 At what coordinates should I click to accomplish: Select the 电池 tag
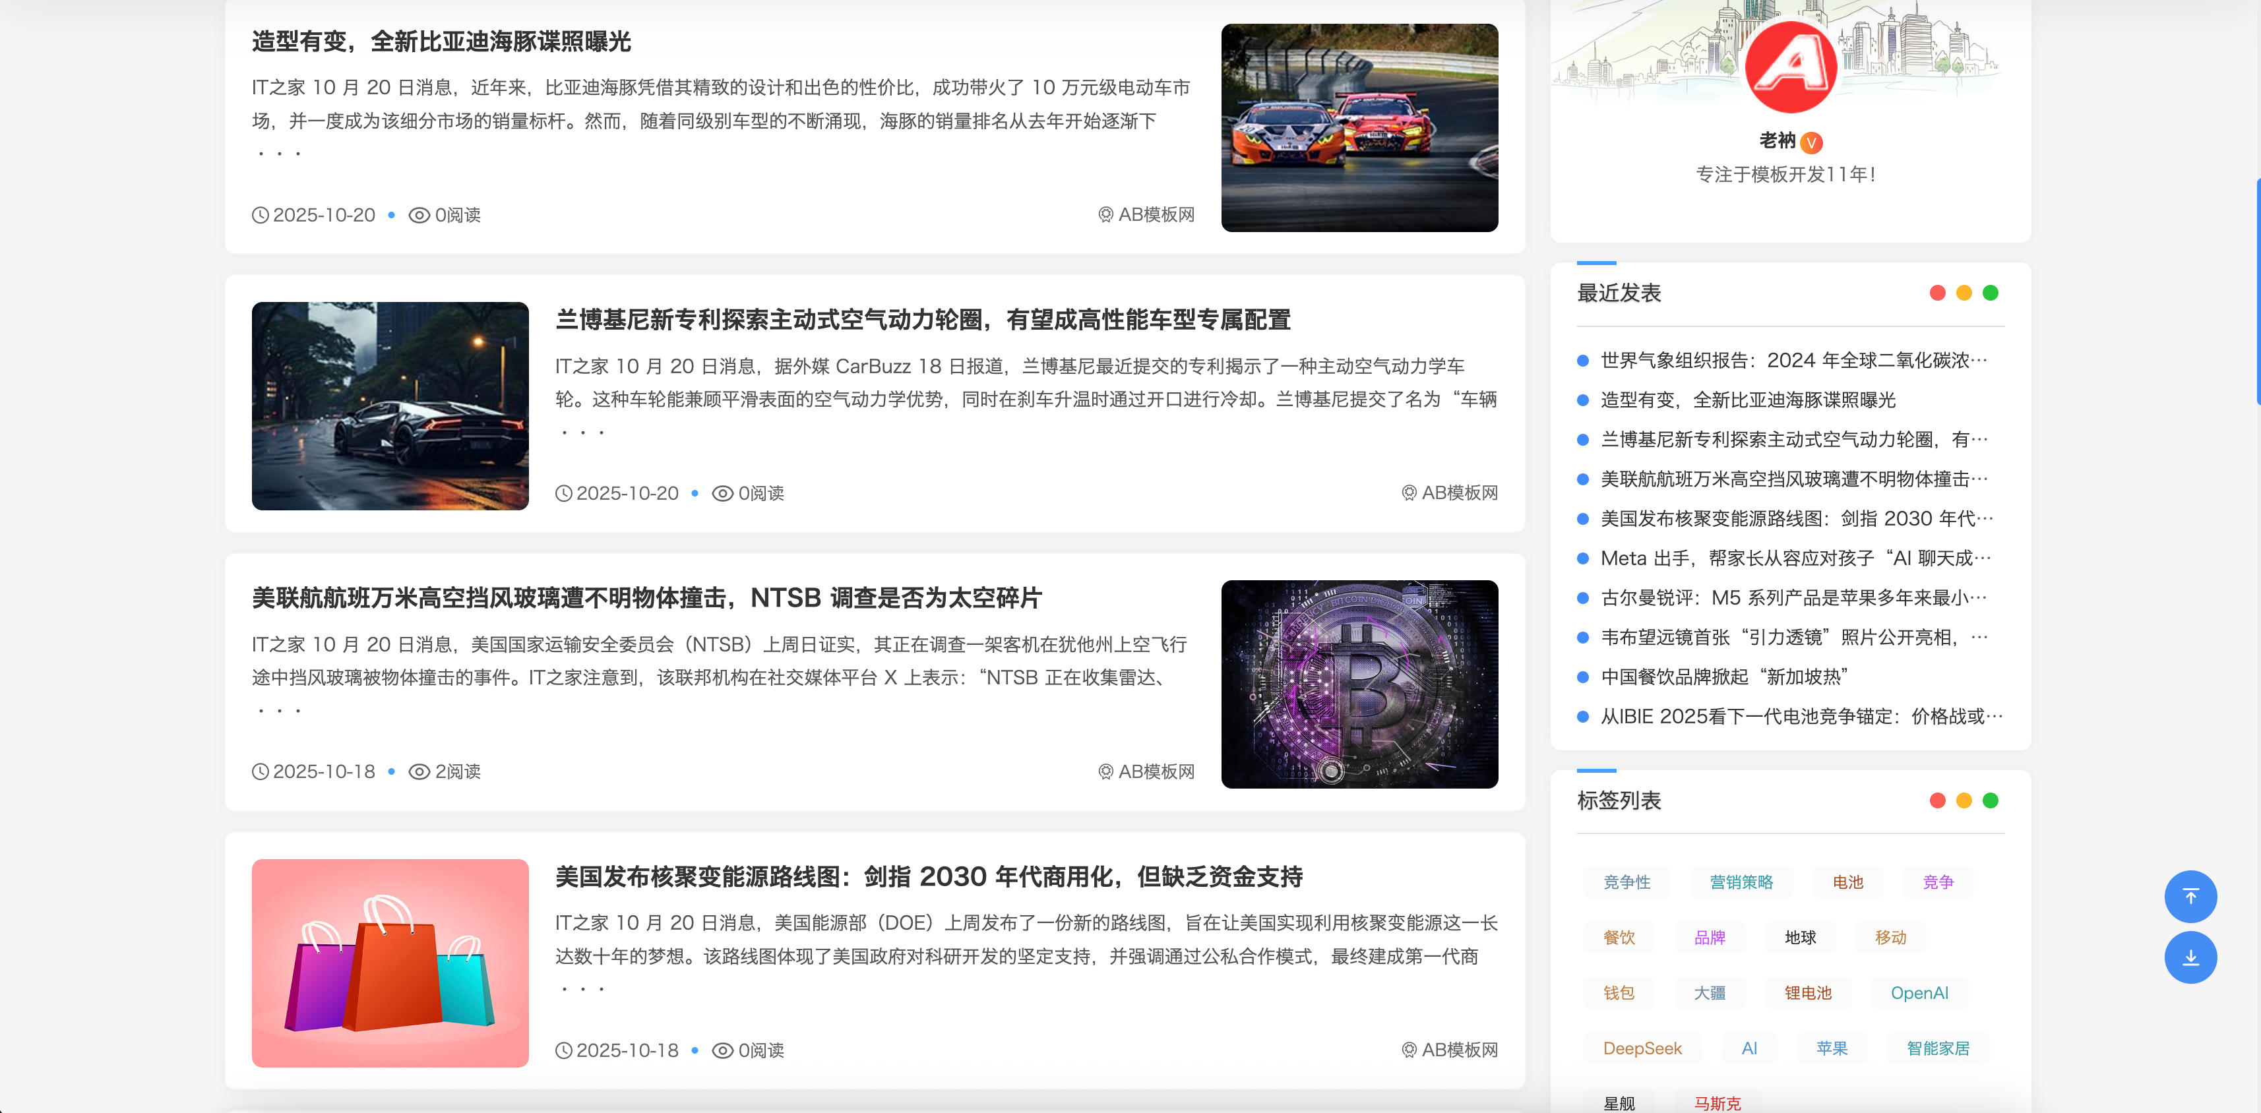pos(1847,882)
